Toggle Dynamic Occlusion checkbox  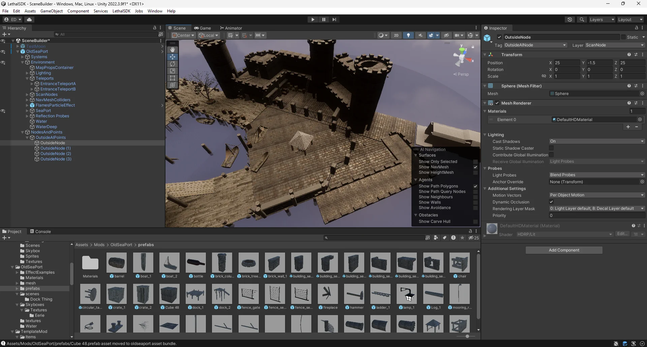tap(551, 202)
